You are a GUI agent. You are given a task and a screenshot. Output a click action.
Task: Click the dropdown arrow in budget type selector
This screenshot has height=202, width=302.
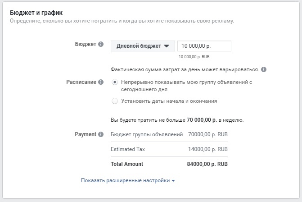(167, 46)
